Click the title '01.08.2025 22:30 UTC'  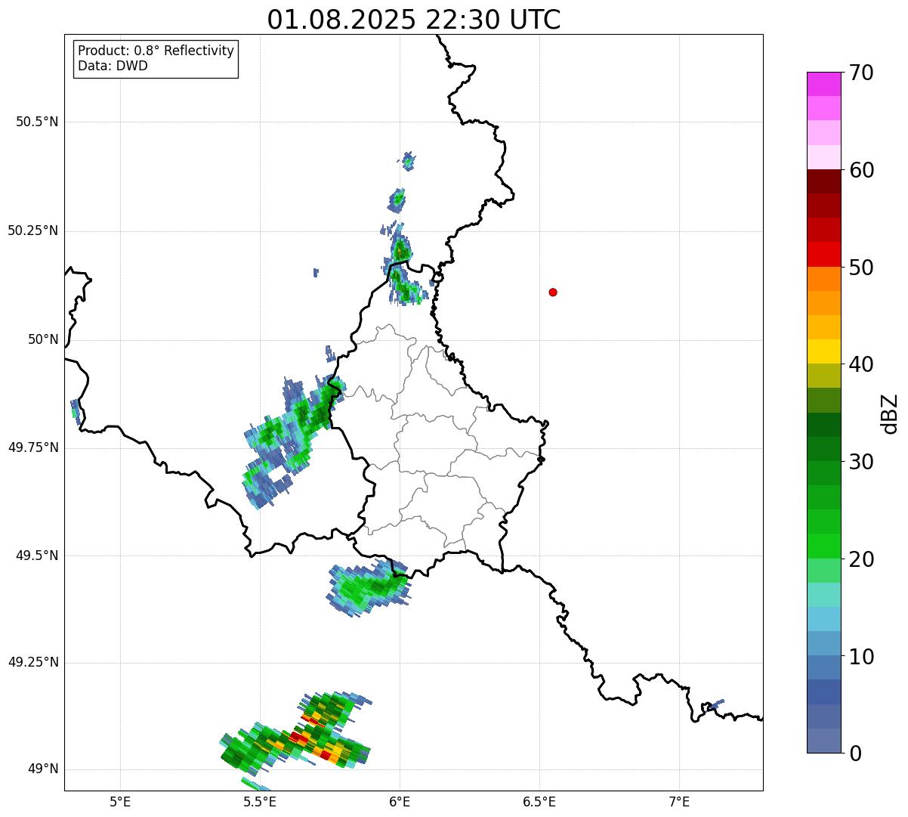[x=414, y=20]
